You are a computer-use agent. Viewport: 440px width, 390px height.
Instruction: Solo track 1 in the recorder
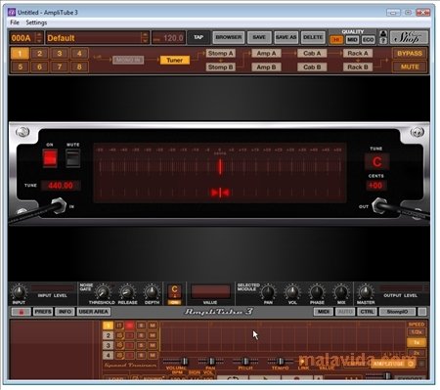coord(141,325)
